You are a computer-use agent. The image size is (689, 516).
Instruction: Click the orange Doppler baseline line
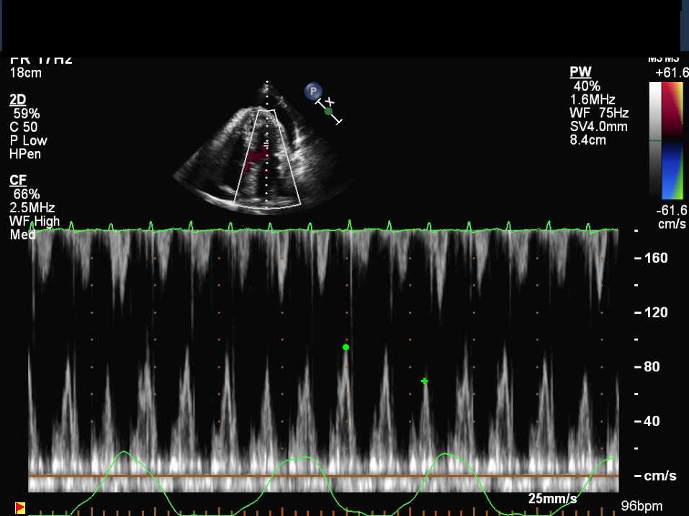click(324, 476)
